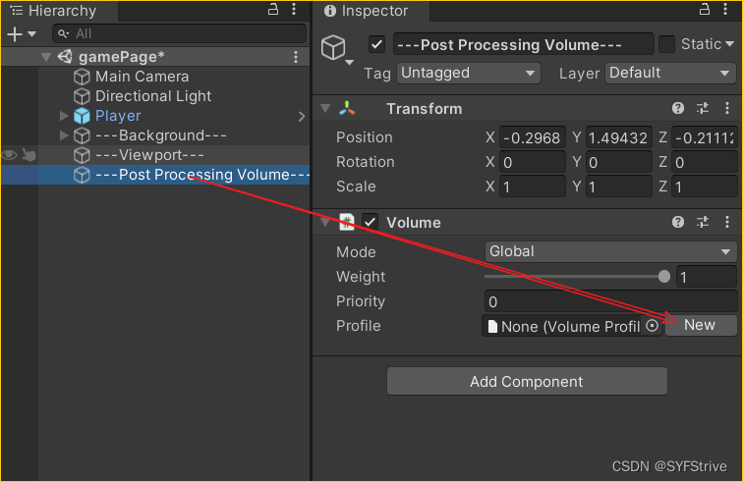Click the Transform component axes icon
This screenshot has width=743, height=482.
347,108
